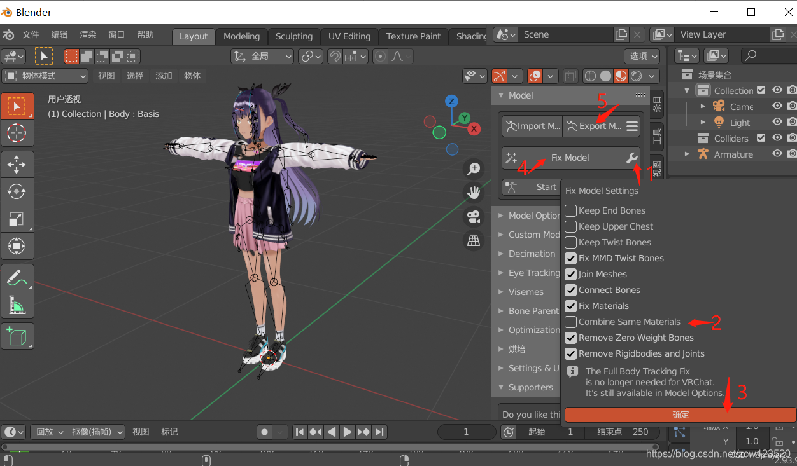Click the pan view hand icon
This screenshot has height=466, width=797.
pyautogui.click(x=474, y=192)
